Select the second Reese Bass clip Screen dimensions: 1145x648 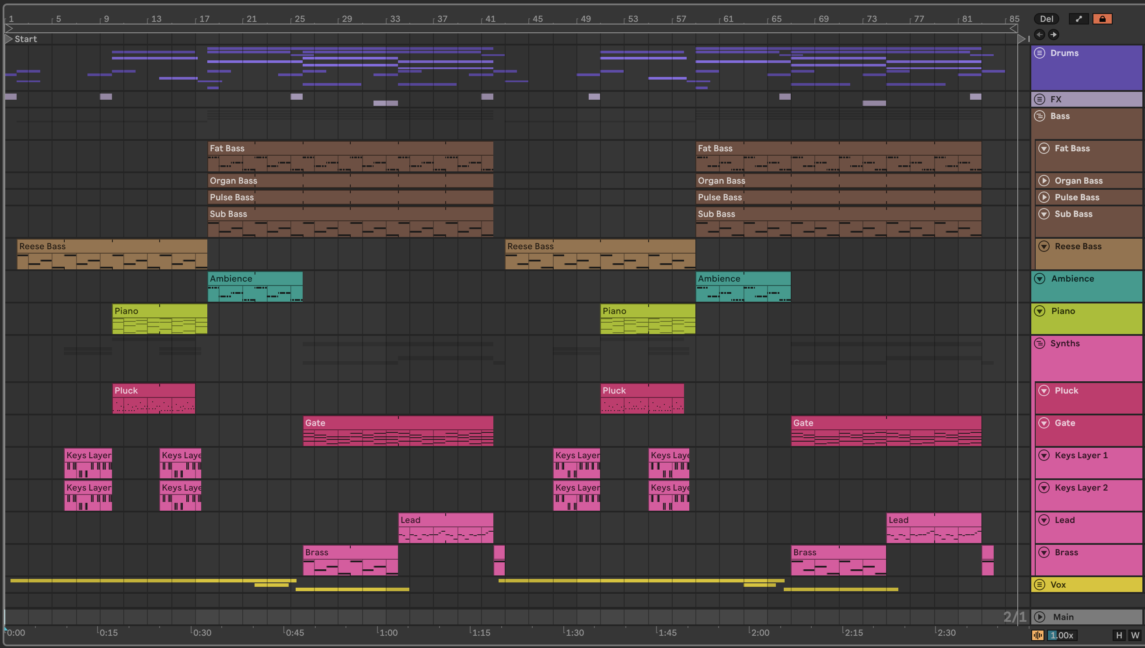(x=600, y=254)
